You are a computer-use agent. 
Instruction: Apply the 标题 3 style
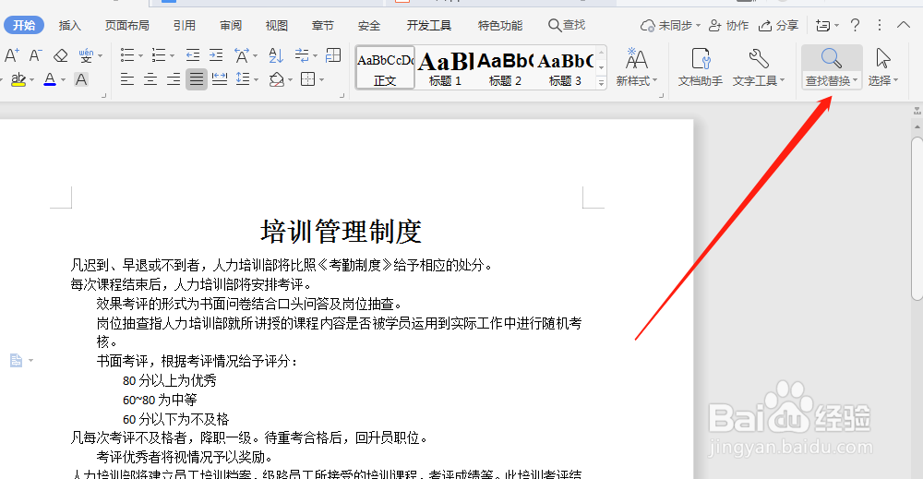click(565, 67)
